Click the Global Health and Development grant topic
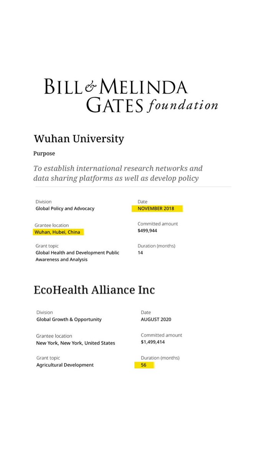 point(77,256)
